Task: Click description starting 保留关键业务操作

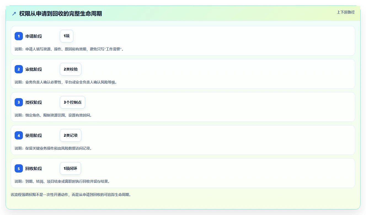Action: tap(53, 148)
